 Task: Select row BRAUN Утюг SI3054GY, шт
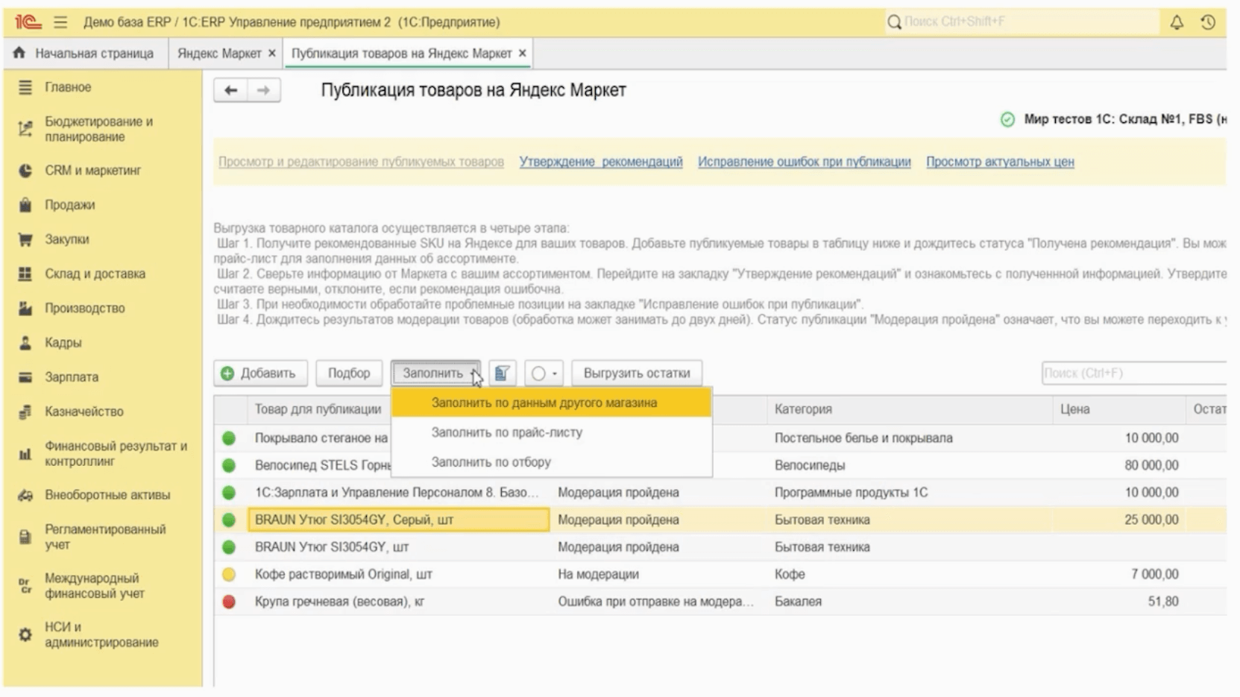click(720, 547)
